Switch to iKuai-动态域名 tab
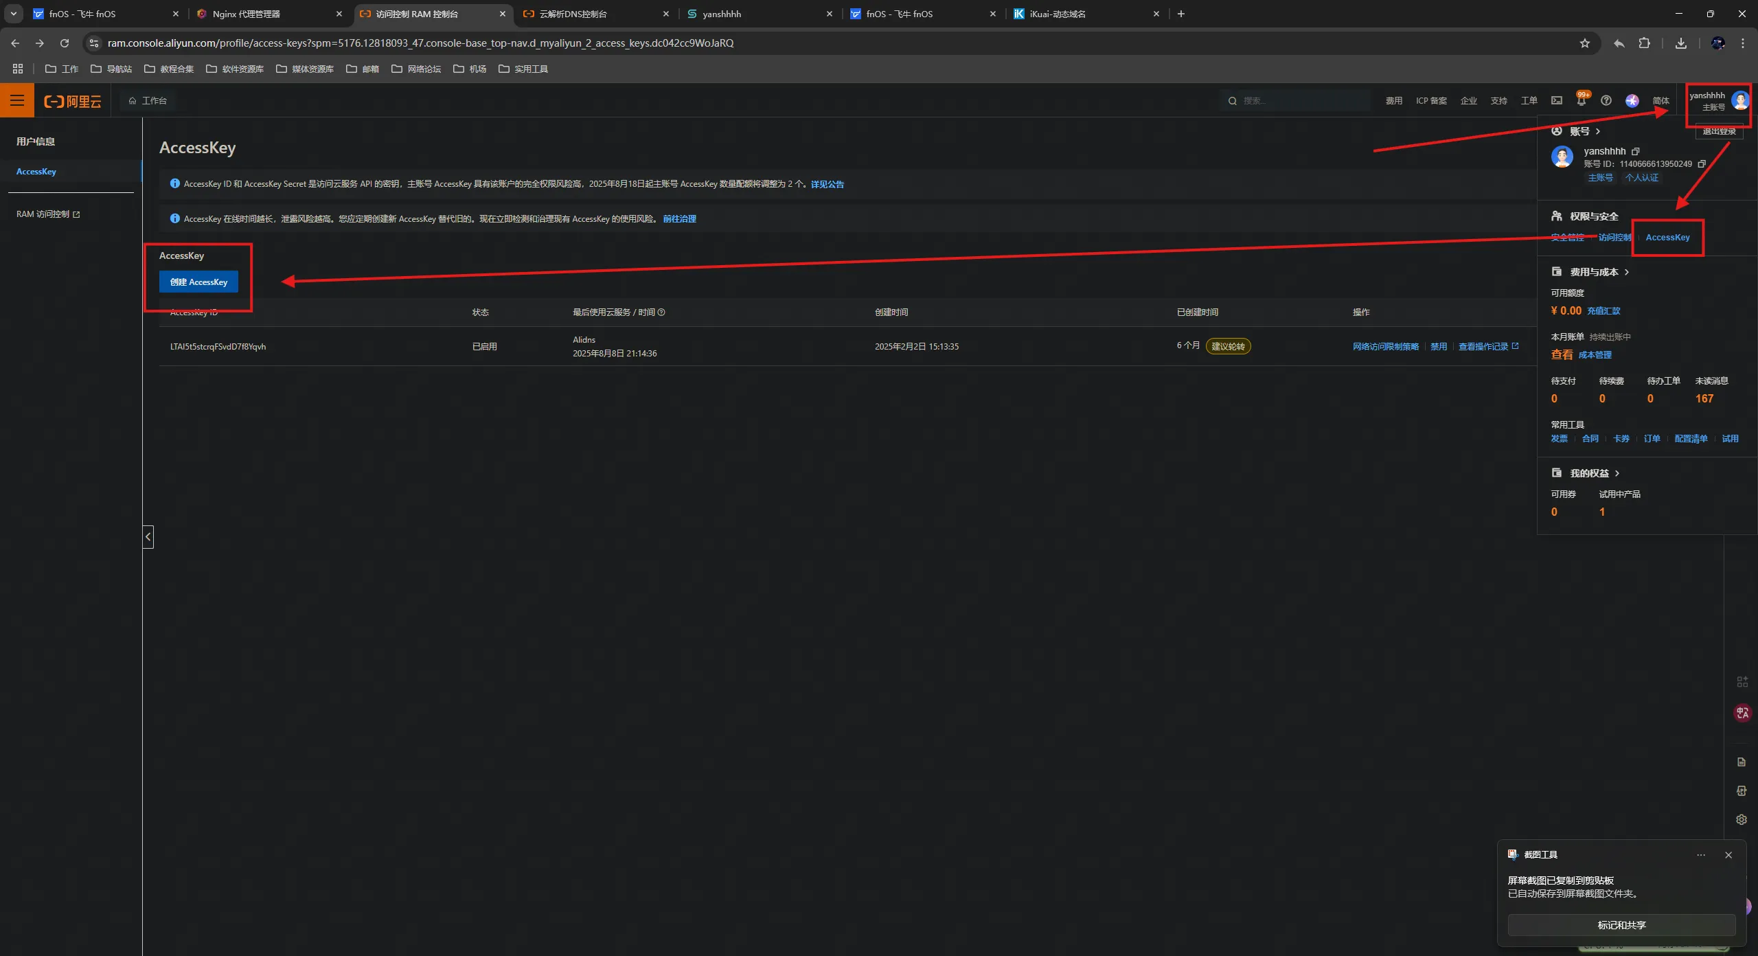Image resolution: width=1758 pixels, height=956 pixels. point(1086,14)
